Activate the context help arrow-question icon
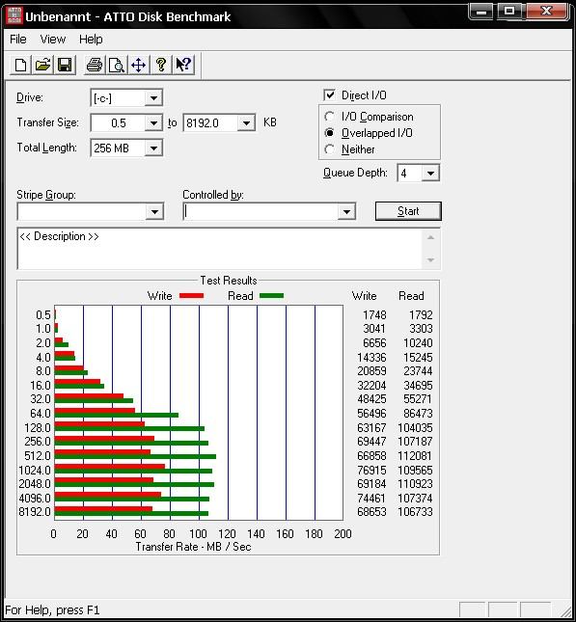This screenshot has width=576, height=622. click(x=183, y=65)
